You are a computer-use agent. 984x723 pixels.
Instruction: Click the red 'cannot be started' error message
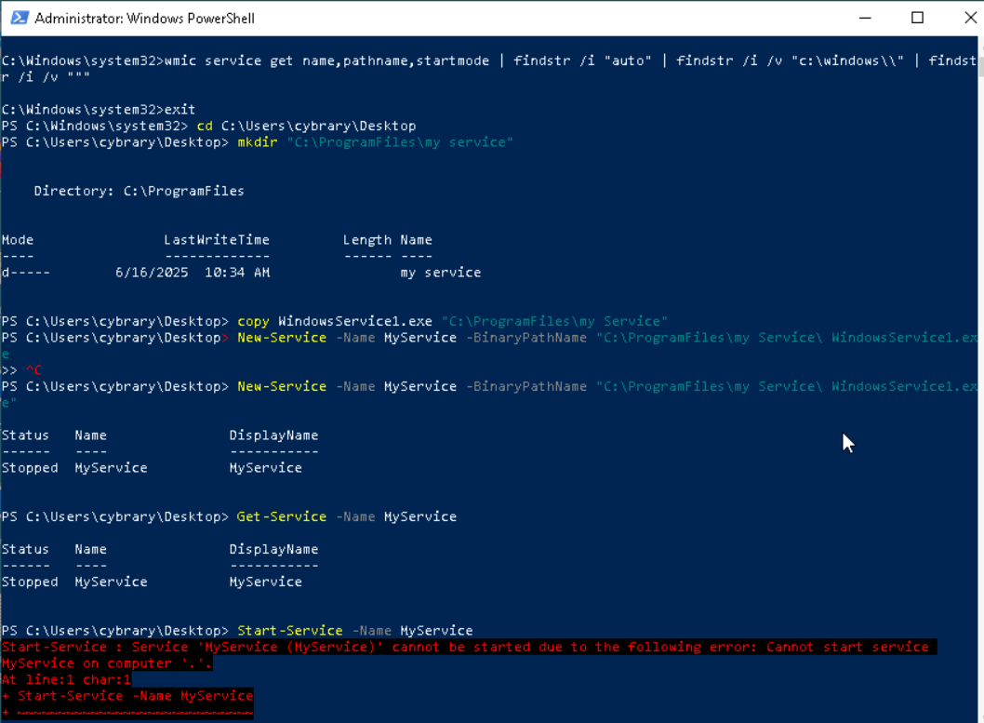(465, 647)
